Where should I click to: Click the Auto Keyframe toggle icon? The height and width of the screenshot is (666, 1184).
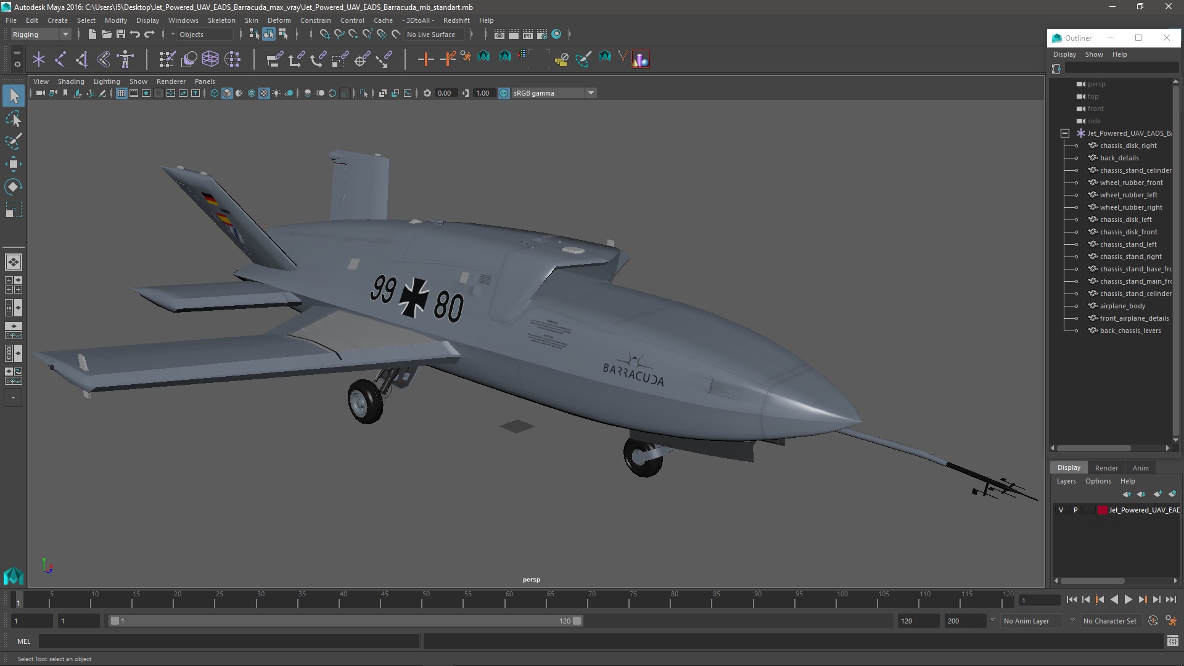[x=1153, y=621]
